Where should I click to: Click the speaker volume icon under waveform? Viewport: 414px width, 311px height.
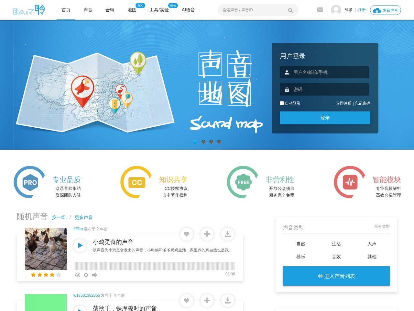tap(94, 275)
